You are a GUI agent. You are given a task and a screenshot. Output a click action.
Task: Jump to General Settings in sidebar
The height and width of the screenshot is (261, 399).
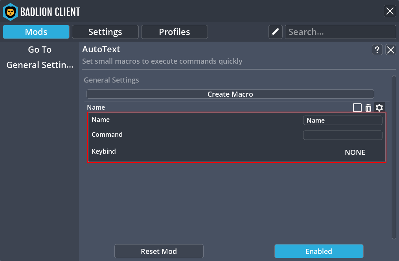(x=40, y=65)
